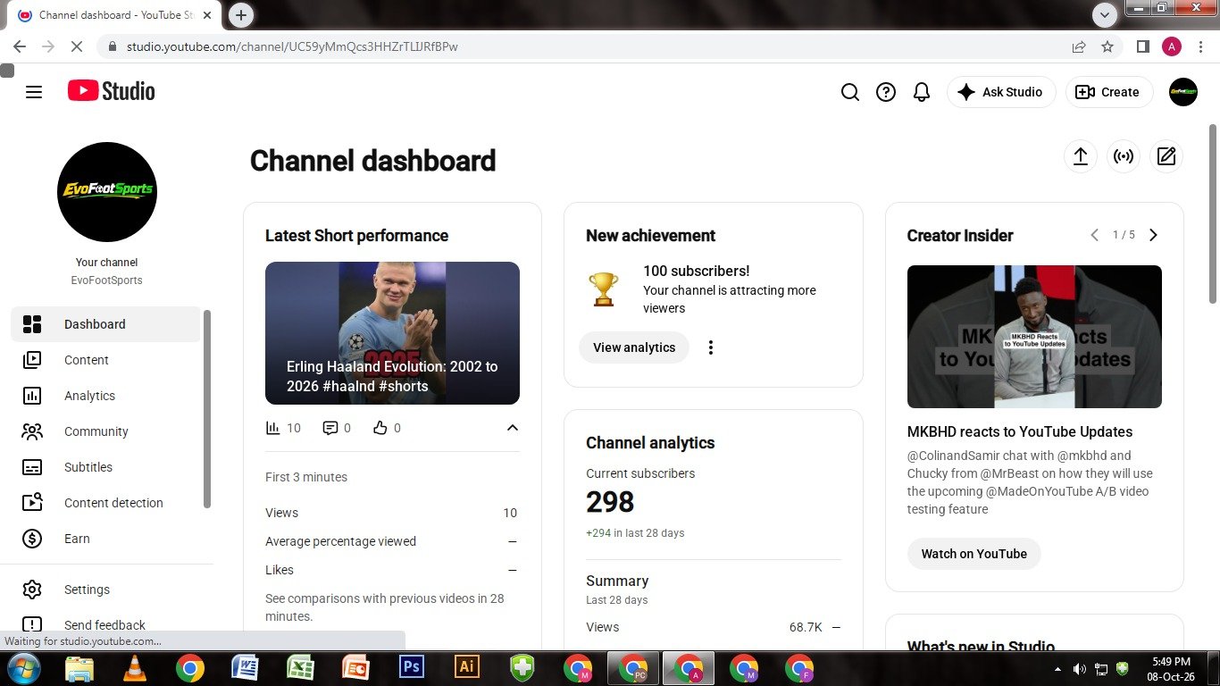This screenshot has width=1220, height=686.
Task: Collapse the Latest Short performance details chevron
Action: pos(513,428)
